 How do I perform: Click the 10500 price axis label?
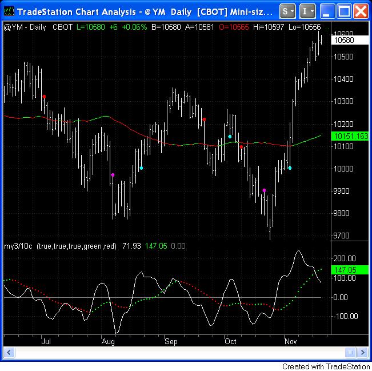(x=343, y=57)
